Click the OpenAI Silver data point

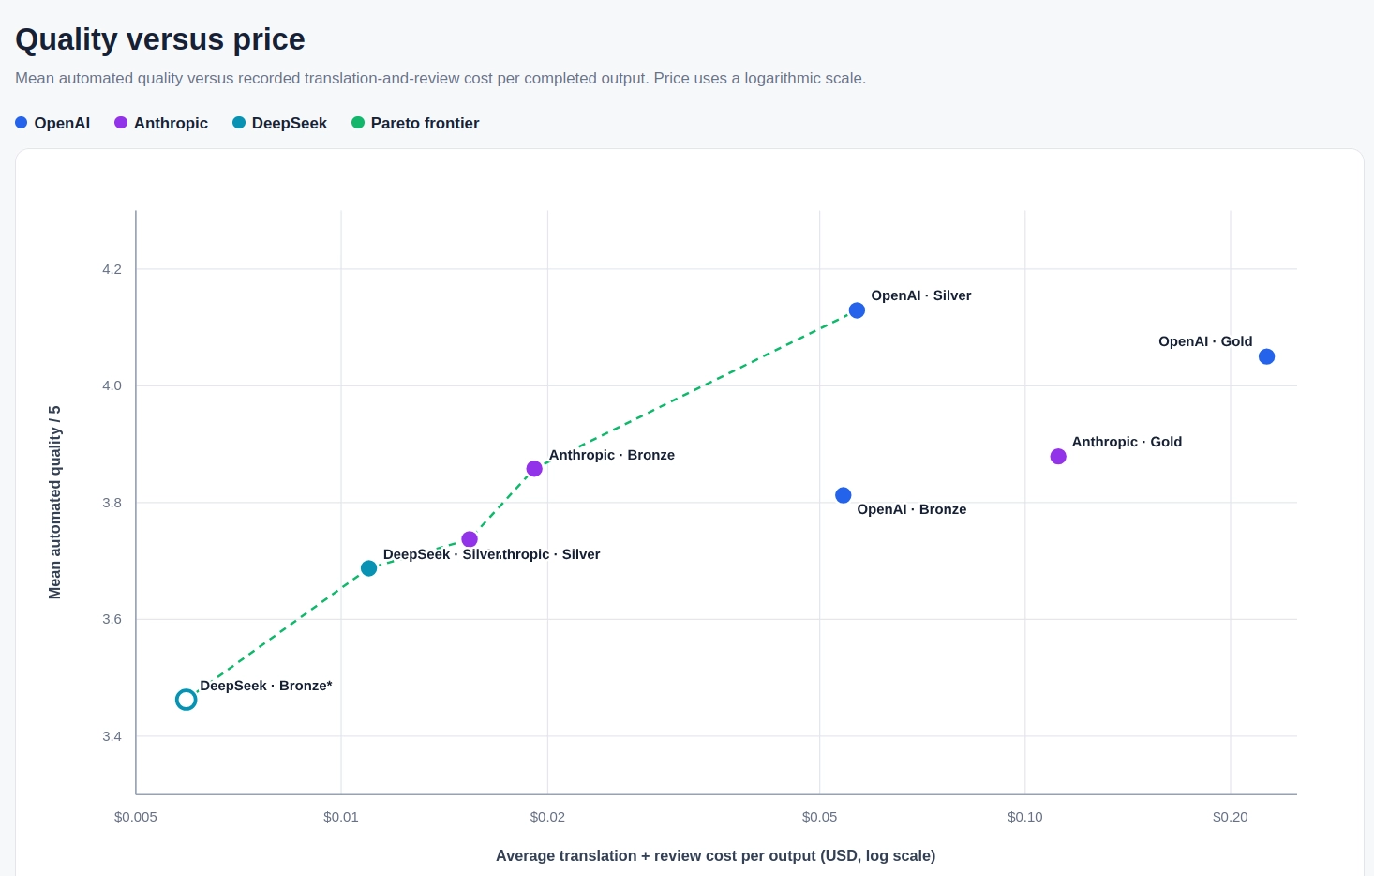click(857, 310)
